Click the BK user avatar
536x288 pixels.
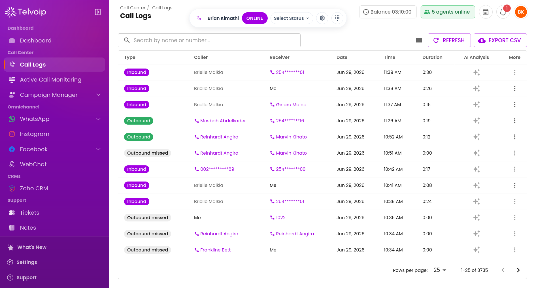tap(521, 12)
